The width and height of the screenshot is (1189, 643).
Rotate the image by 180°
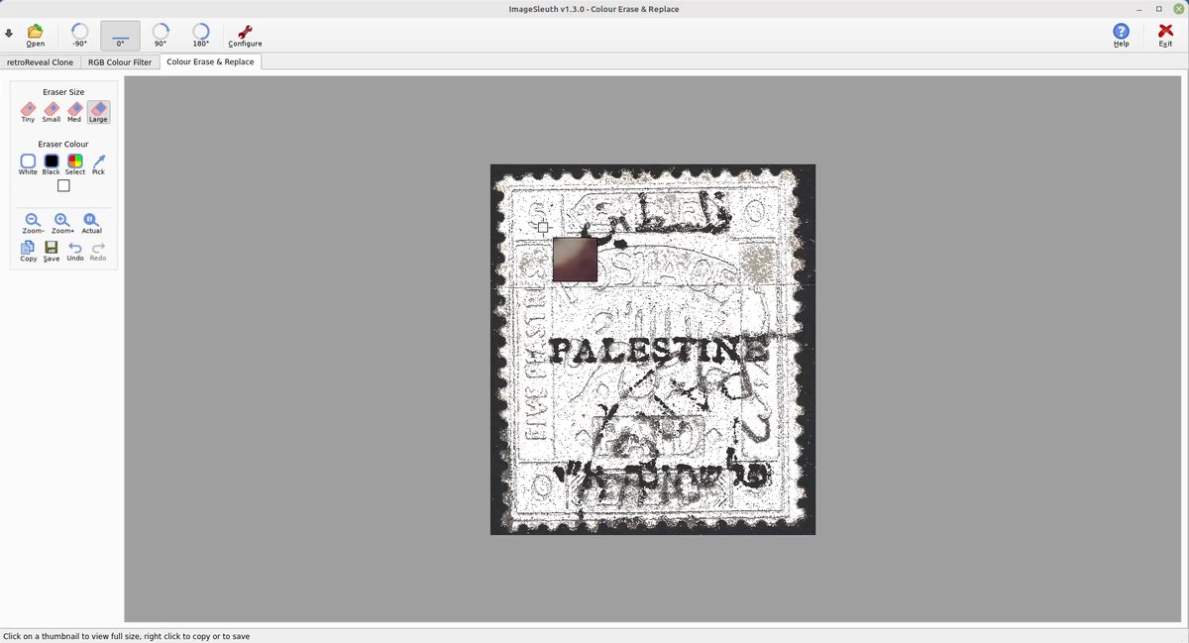click(x=201, y=36)
